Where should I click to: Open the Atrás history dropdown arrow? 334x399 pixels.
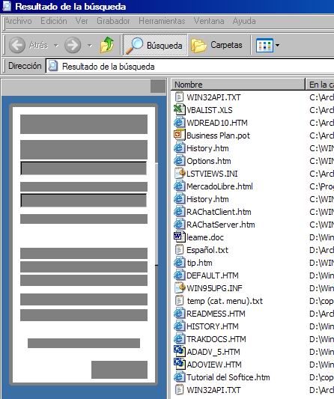coord(55,46)
